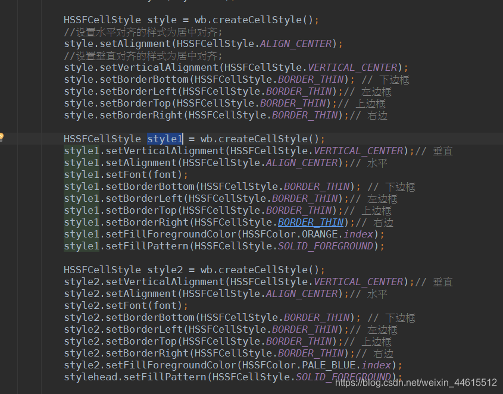503x394 pixels.
Task: Click the 'style1.setBorderTop' line
Action: click(x=227, y=210)
